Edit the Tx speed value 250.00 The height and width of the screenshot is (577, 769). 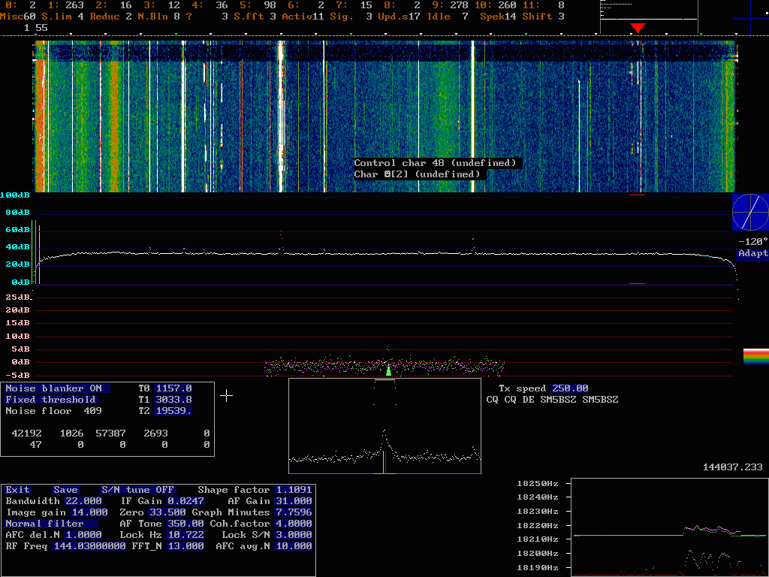coord(569,388)
